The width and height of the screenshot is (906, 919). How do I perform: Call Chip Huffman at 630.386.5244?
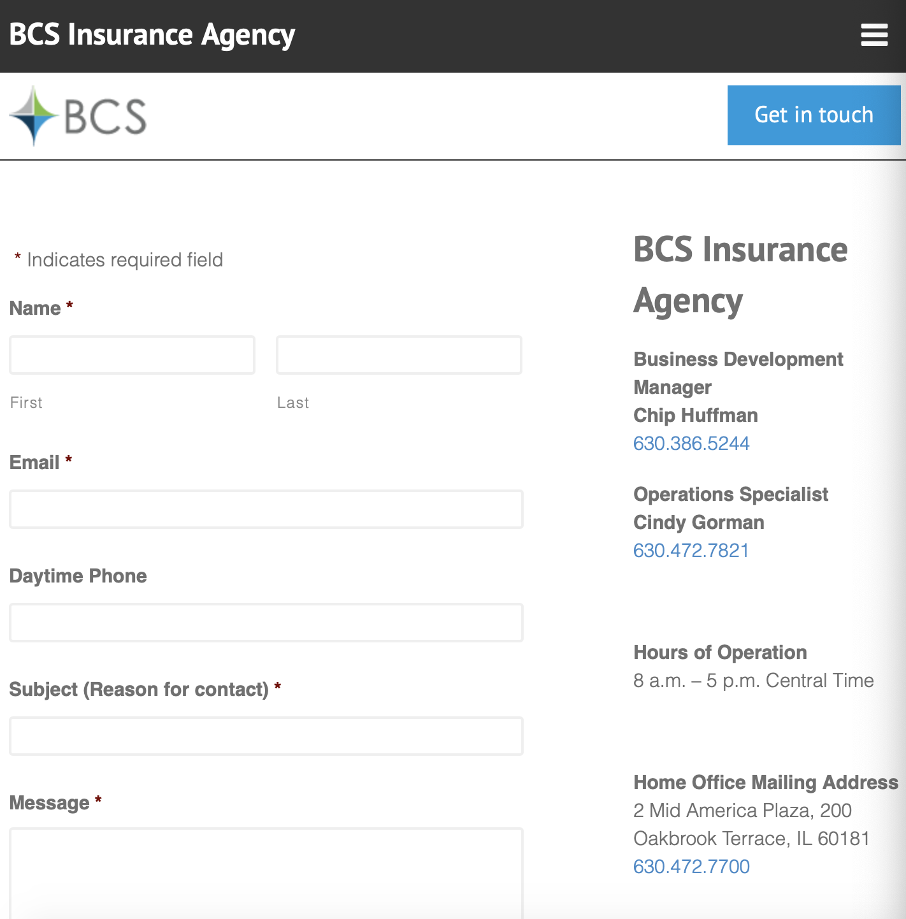tap(691, 444)
